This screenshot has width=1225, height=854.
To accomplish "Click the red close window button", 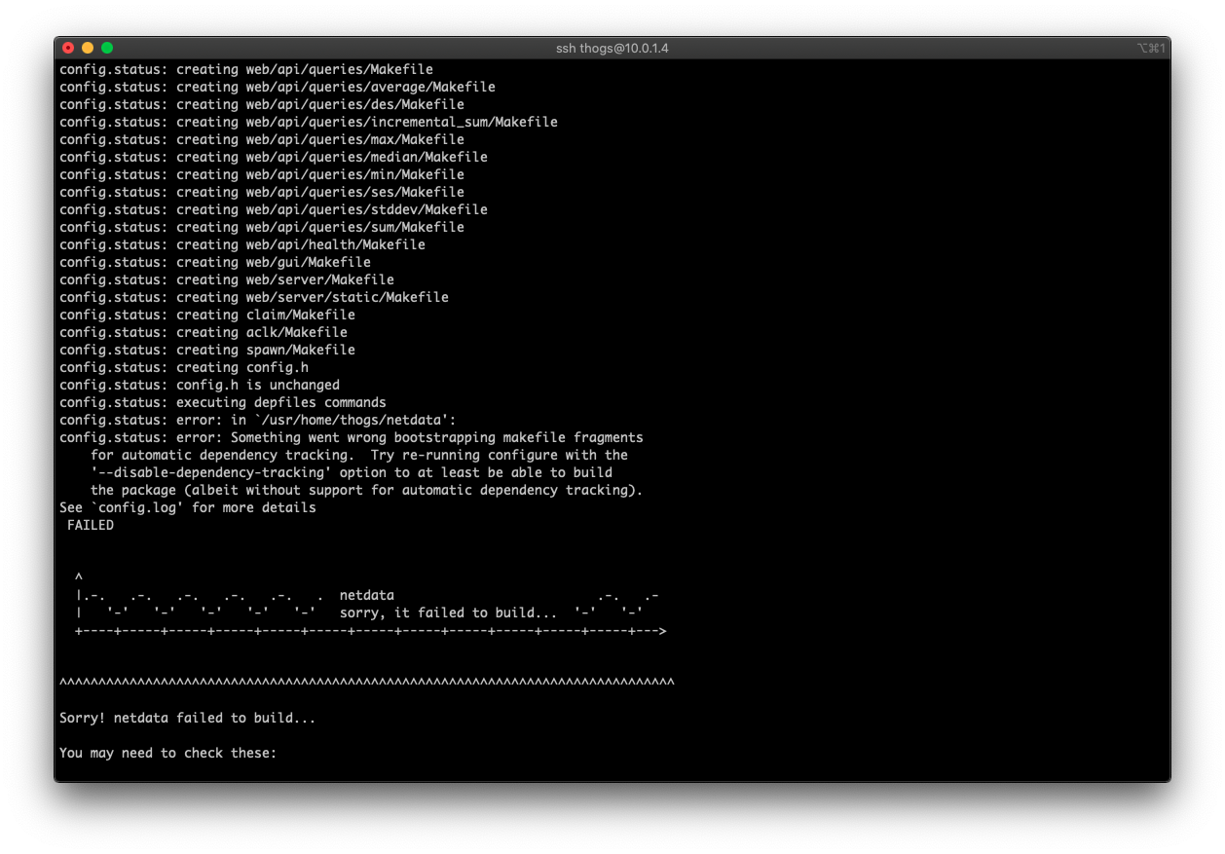I will [67, 47].
